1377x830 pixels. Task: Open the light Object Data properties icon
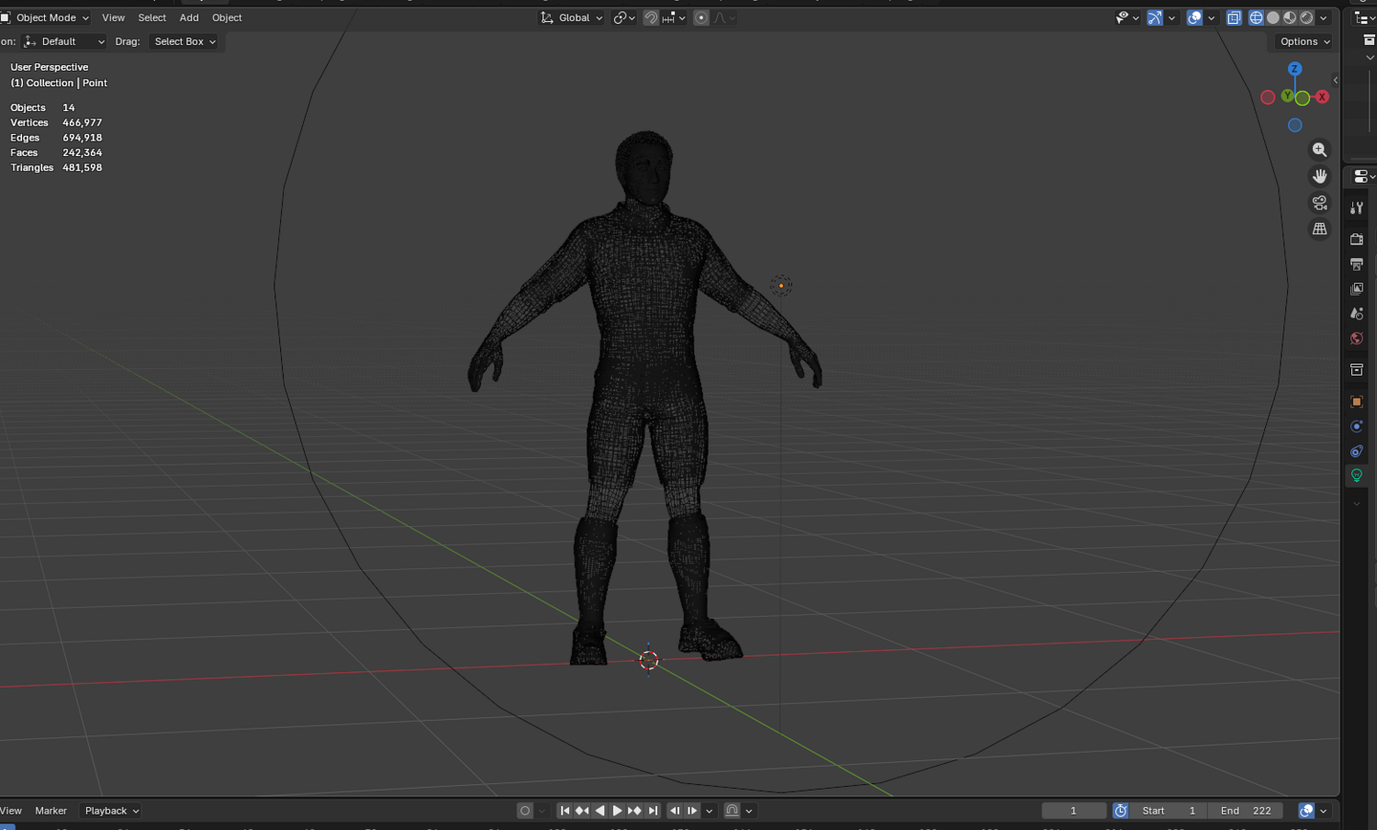[1357, 476]
